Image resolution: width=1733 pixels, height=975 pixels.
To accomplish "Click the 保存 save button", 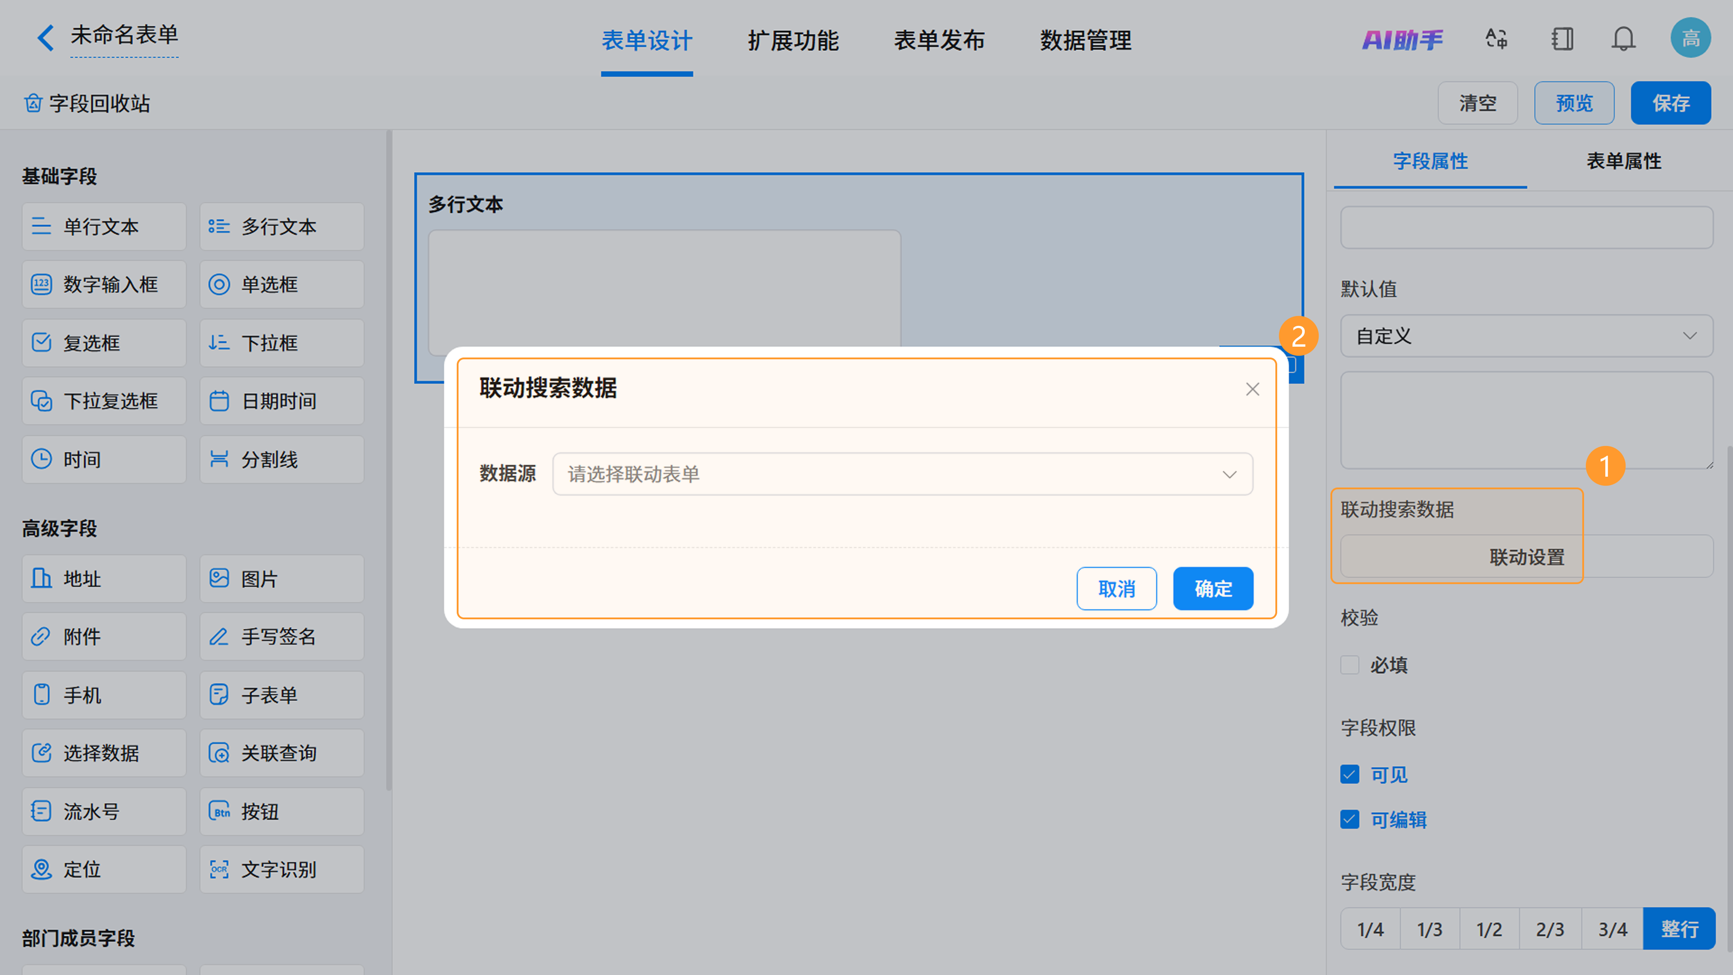I will [1670, 103].
